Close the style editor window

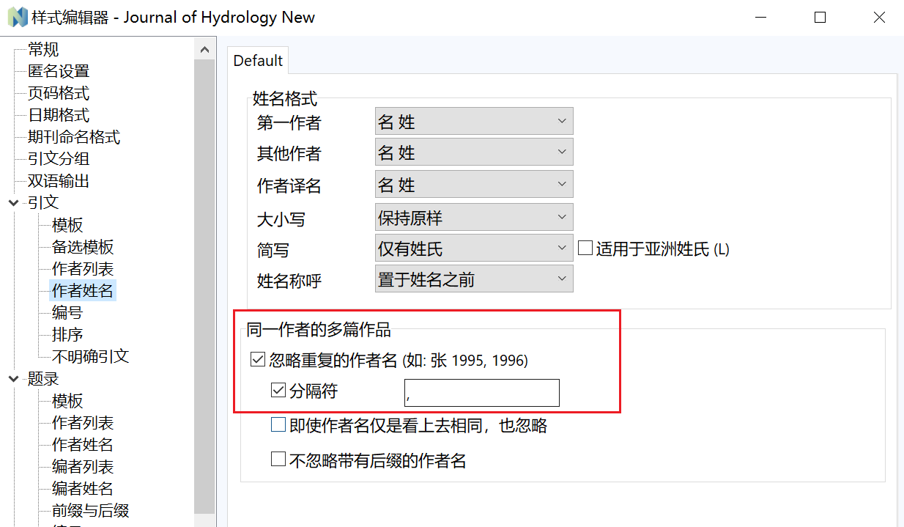click(879, 18)
